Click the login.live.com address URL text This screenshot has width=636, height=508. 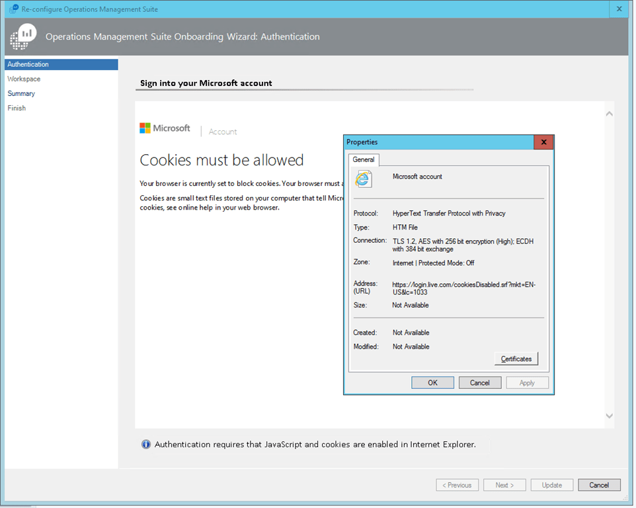(463, 288)
